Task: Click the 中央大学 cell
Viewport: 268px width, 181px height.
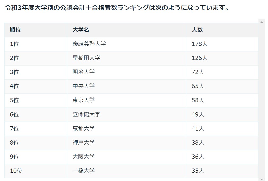Action: [127, 86]
